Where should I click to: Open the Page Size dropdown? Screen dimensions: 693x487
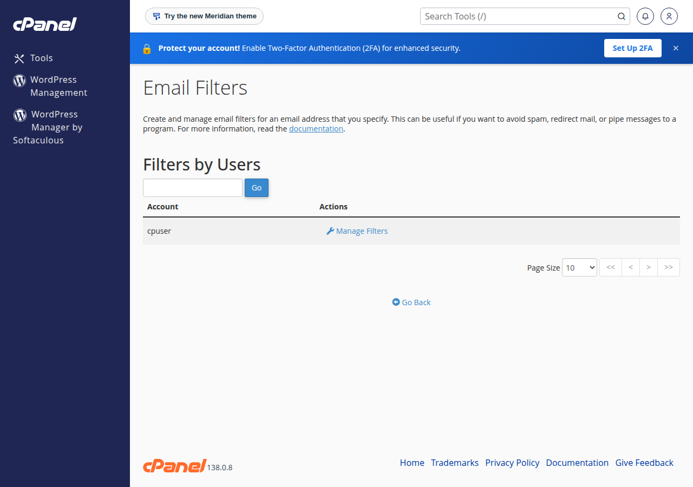(579, 267)
